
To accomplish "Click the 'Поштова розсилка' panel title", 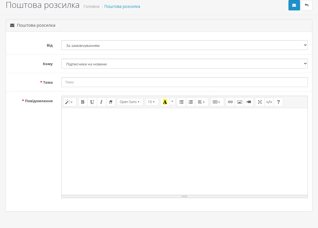I will pyautogui.click(x=36, y=25).
